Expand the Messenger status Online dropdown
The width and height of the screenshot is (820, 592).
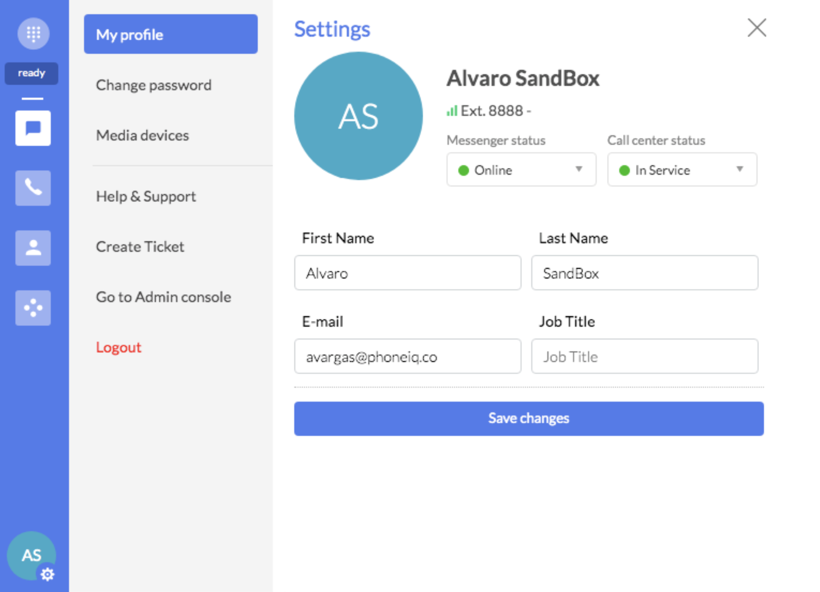pyautogui.click(x=521, y=170)
